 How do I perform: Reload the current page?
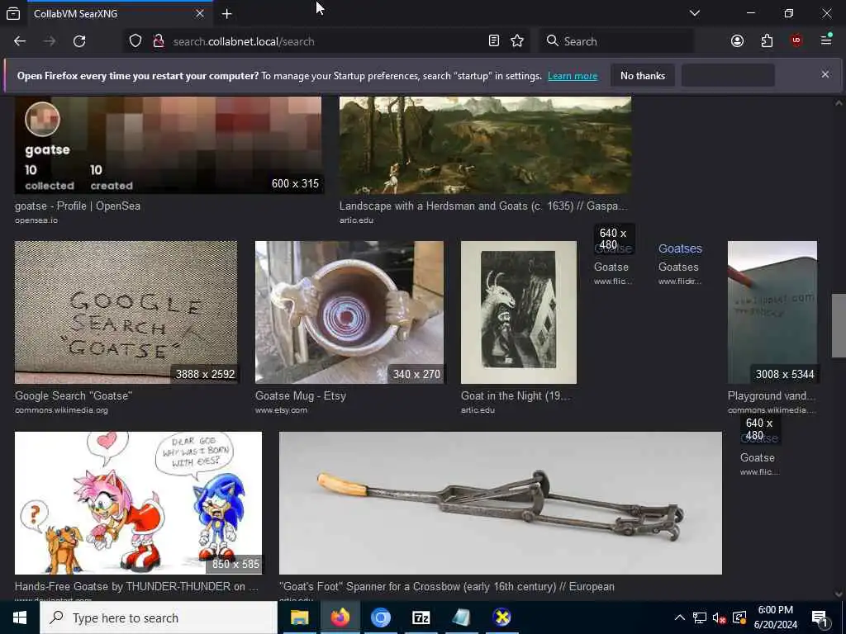coord(79,41)
